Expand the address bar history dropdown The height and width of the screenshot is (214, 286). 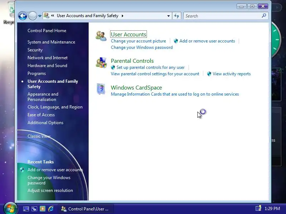tap(168, 16)
